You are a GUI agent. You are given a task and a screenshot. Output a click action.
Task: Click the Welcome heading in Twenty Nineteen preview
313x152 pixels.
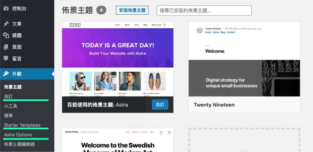pos(215,51)
